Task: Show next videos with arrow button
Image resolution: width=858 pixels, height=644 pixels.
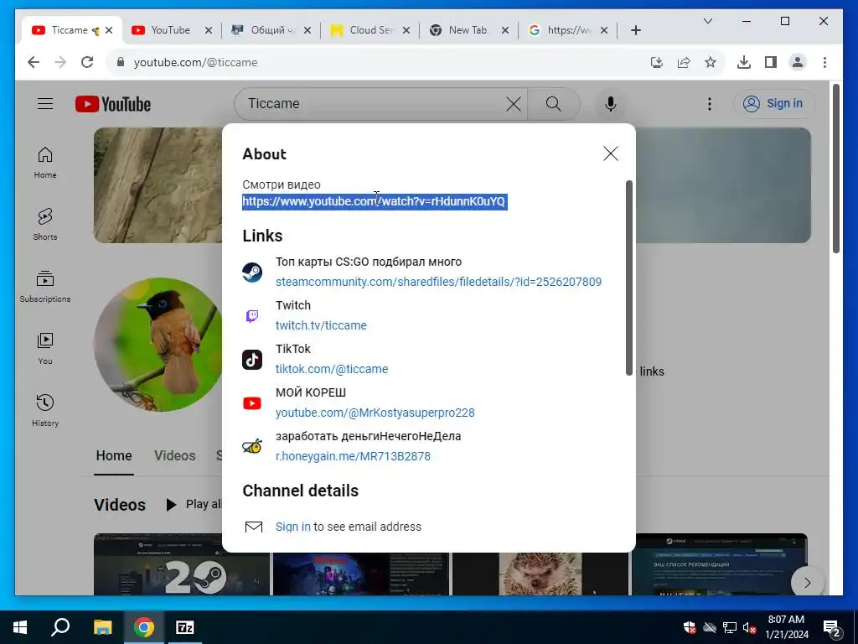Action: click(x=807, y=583)
